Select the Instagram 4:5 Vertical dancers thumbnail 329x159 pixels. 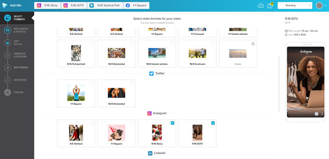point(76,133)
